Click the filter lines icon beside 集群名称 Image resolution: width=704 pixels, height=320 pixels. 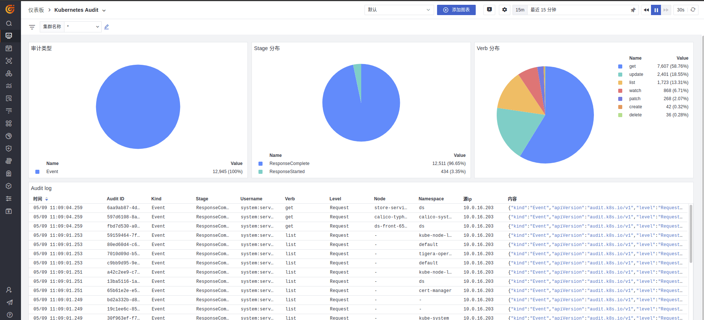(32, 27)
